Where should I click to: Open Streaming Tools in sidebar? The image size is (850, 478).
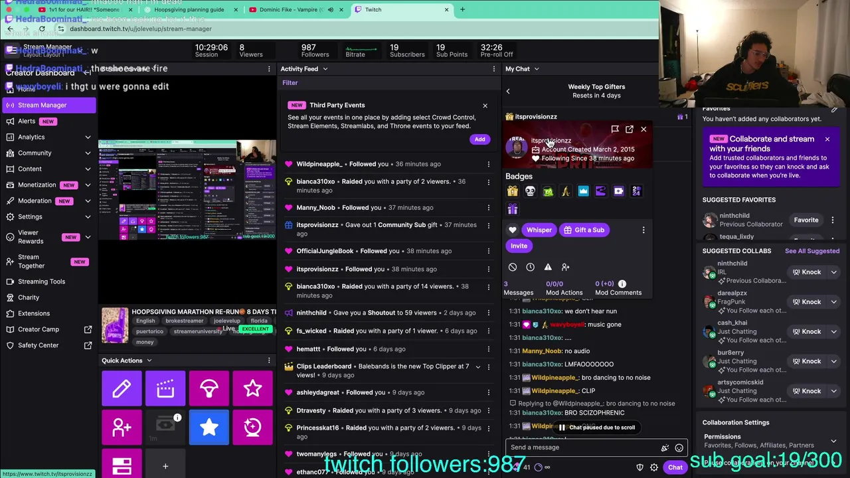(41, 281)
